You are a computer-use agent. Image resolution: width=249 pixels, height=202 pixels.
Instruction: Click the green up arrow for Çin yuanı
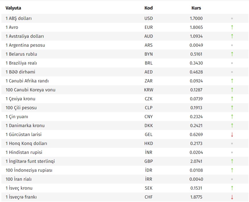point(232,117)
